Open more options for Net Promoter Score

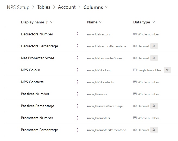click(x=77, y=58)
